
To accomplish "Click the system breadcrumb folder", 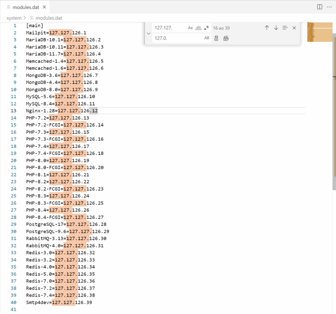I will coord(14,18).
